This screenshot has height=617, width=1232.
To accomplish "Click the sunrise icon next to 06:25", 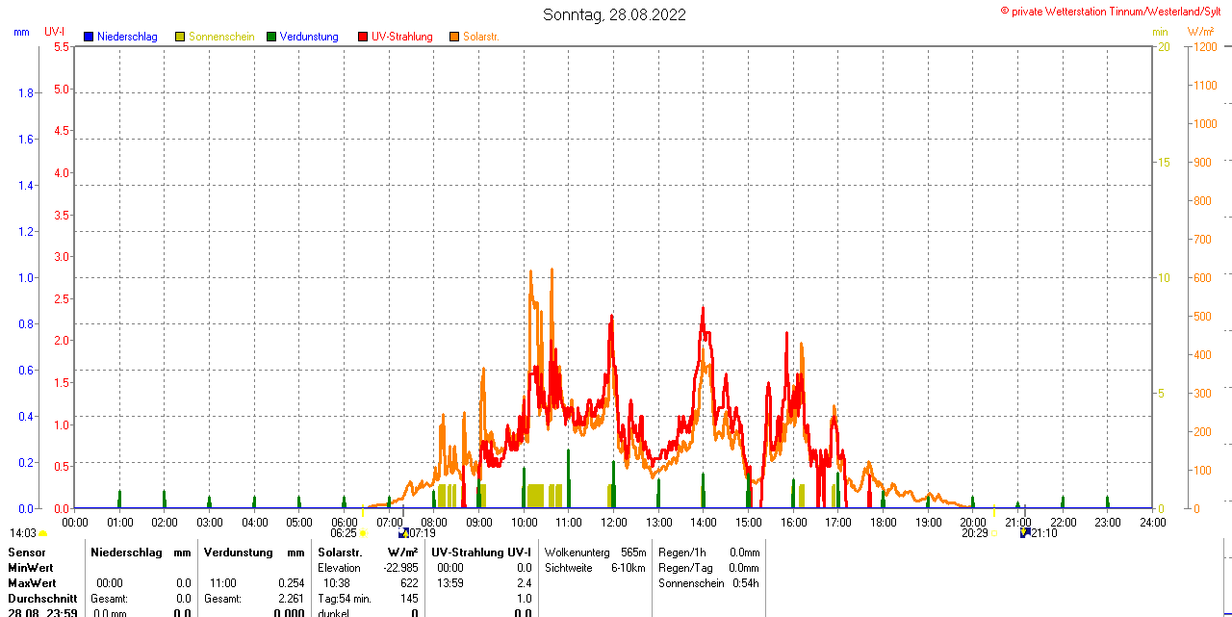I will point(363,533).
